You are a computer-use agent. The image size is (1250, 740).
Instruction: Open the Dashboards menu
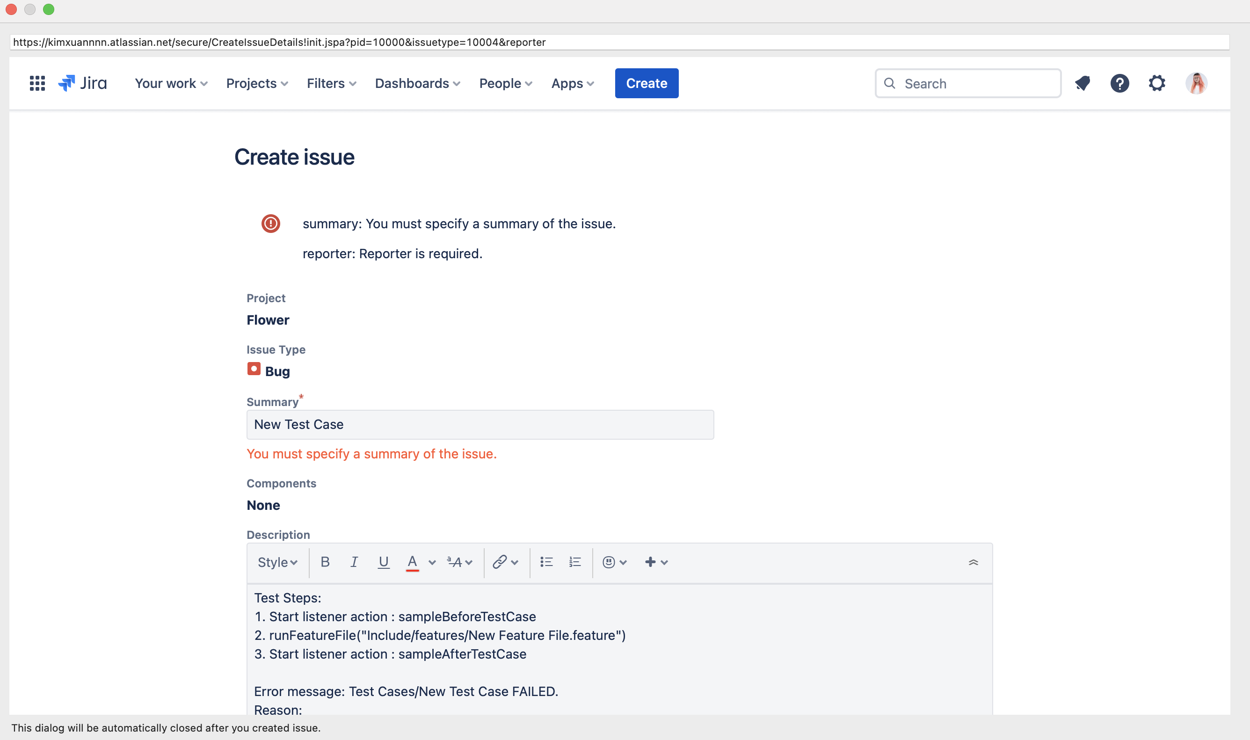[x=417, y=83]
